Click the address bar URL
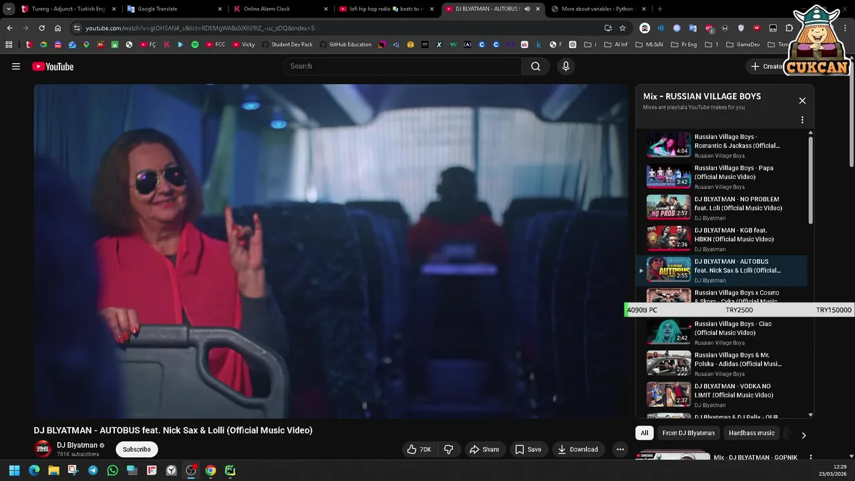The height and width of the screenshot is (481, 855). (x=200, y=28)
